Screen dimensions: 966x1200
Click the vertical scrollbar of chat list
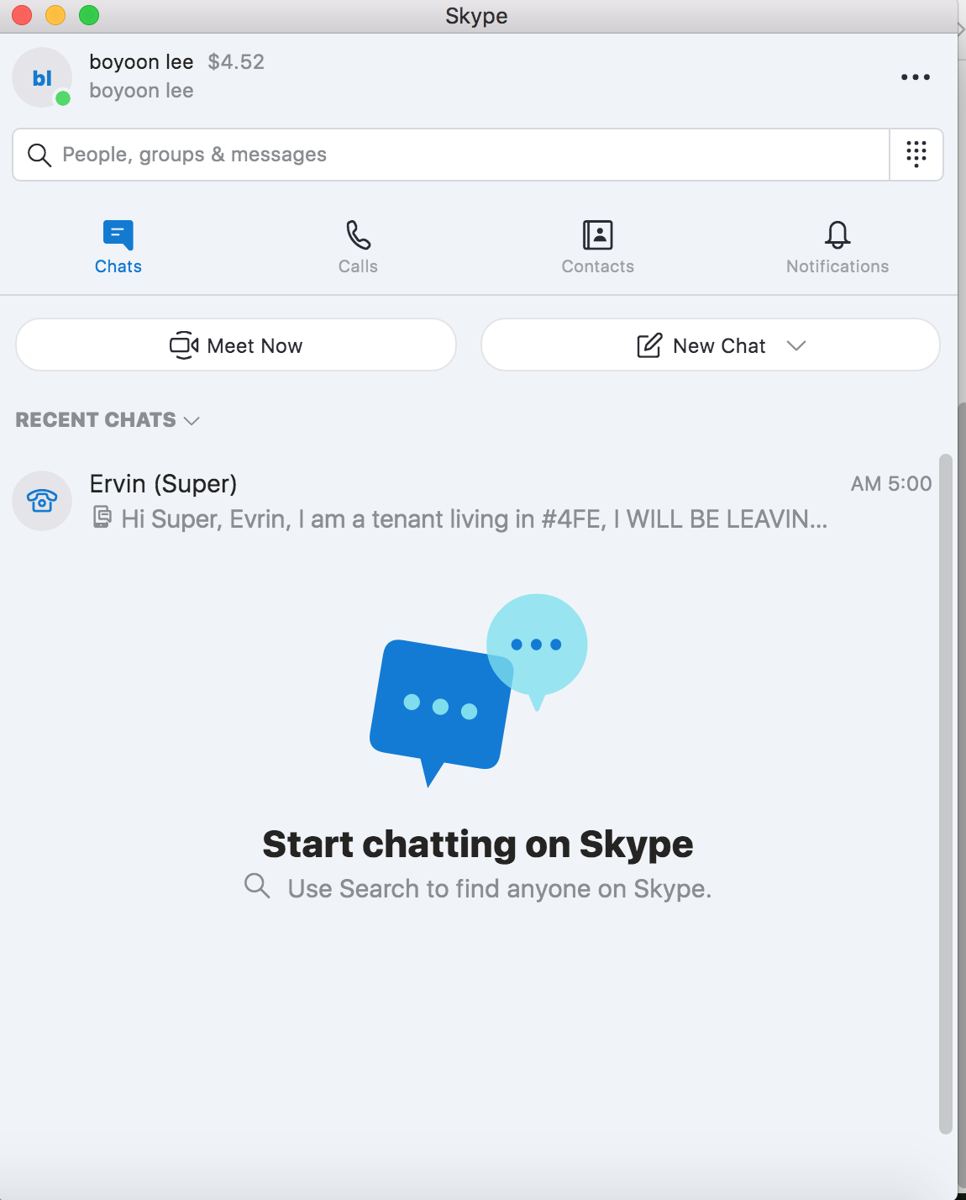point(946,794)
